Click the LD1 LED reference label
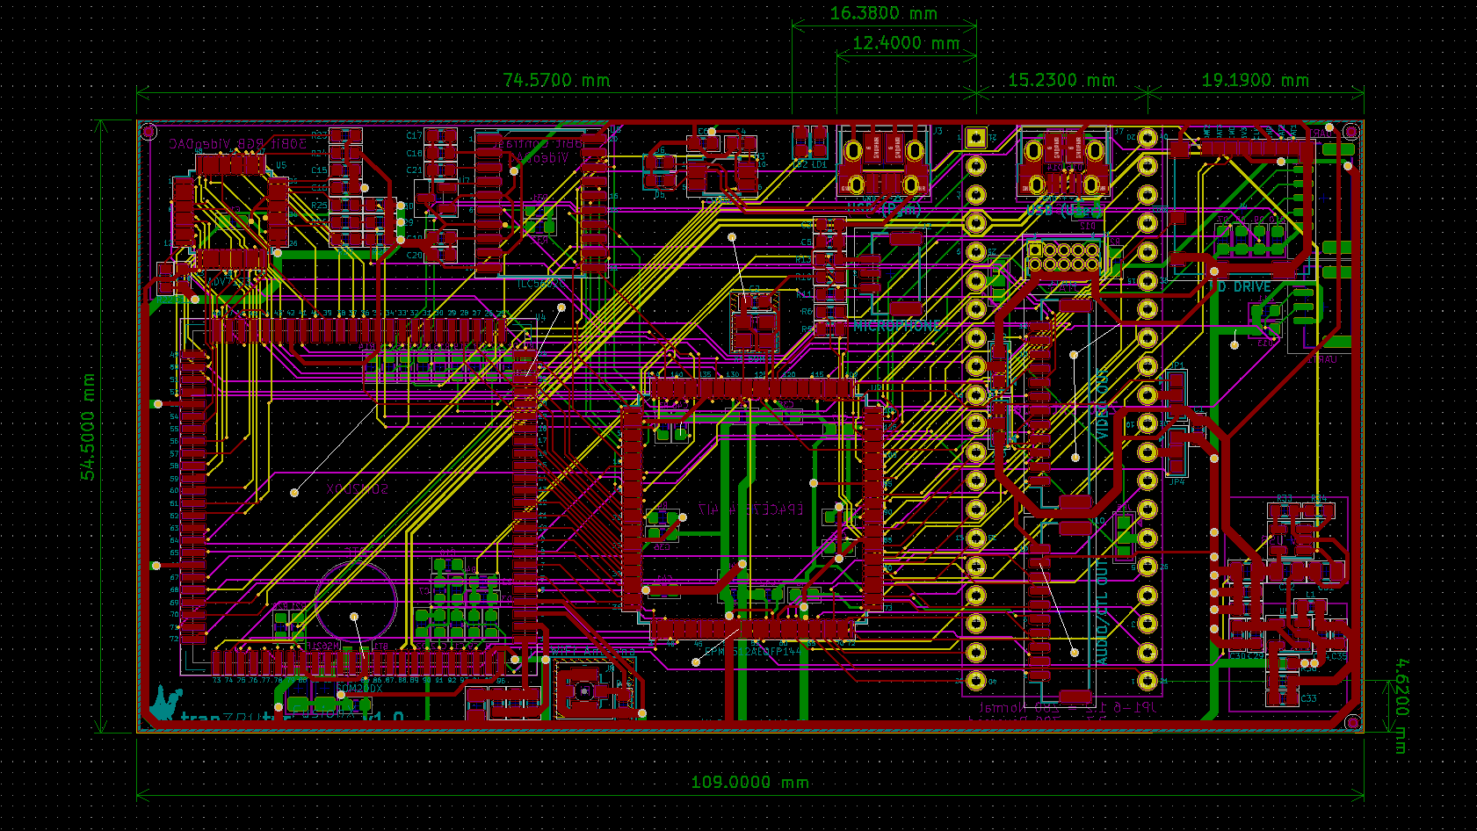 tap(819, 164)
